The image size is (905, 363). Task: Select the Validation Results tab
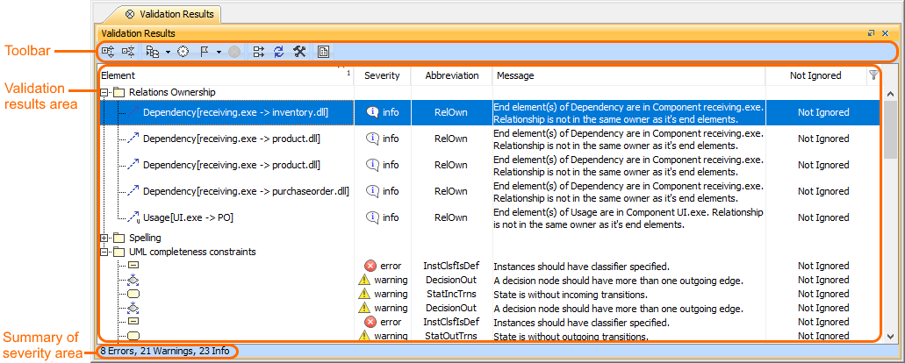pyautogui.click(x=169, y=14)
